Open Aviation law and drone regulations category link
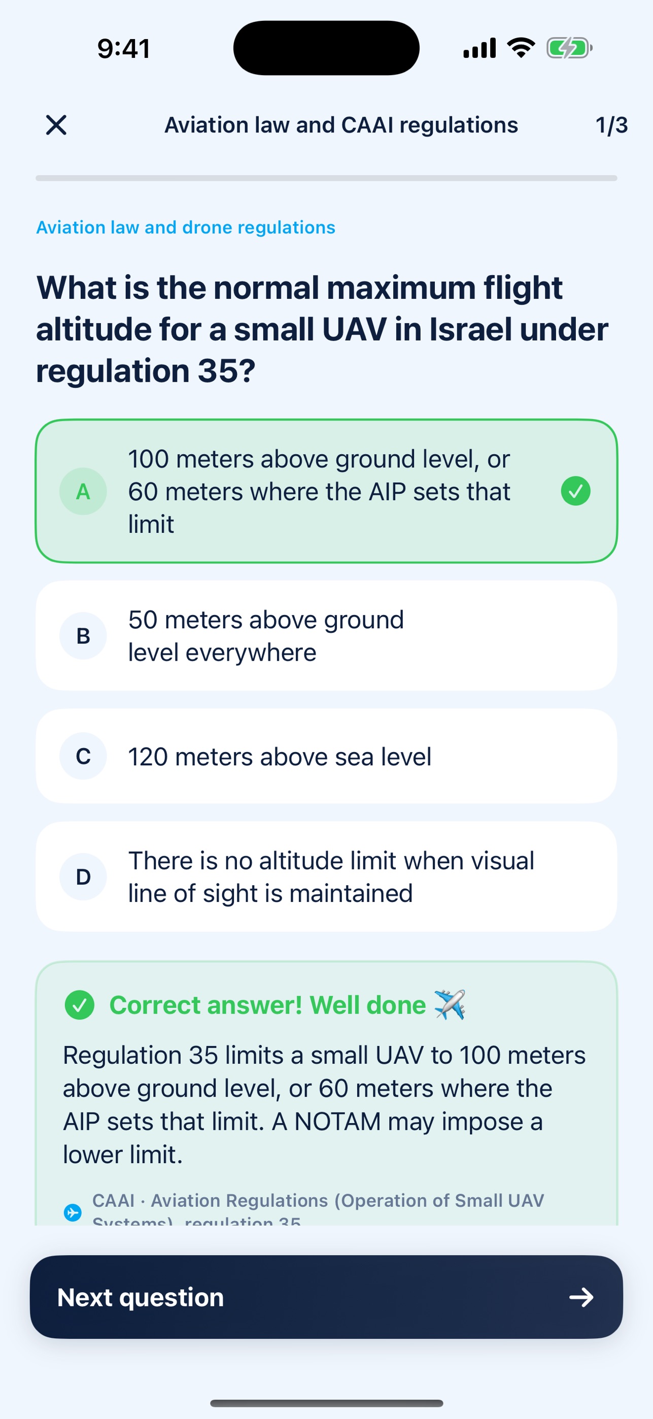653x1419 pixels. point(186,227)
